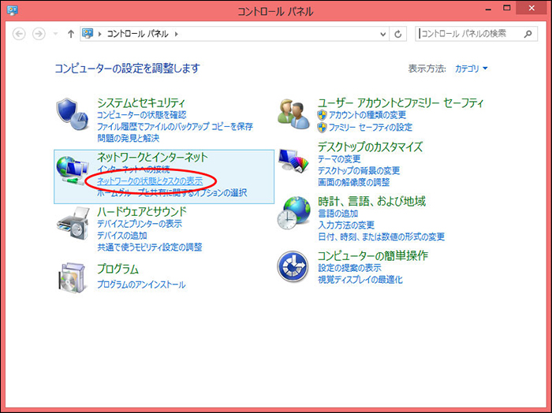Open プログラムのアンインストール link

click(x=141, y=285)
